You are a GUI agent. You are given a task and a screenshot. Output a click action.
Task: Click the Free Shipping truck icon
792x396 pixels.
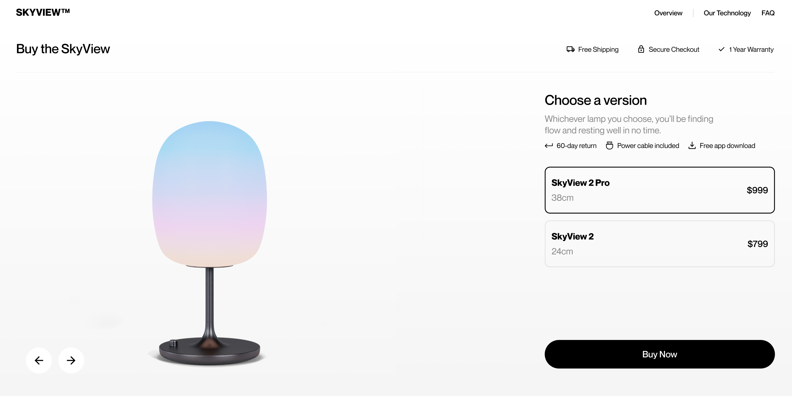(571, 49)
